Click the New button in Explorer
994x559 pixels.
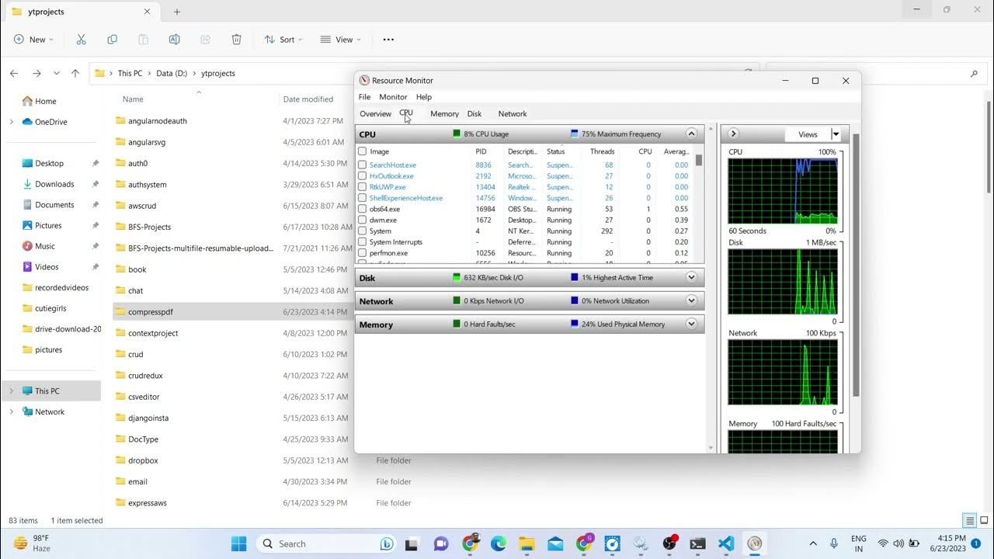click(x=33, y=40)
